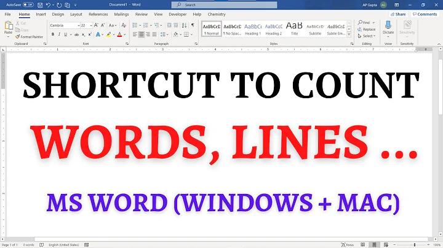The height and width of the screenshot is (248, 443).
Task: Click Decrease Font Size icon
Action: [103, 25]
